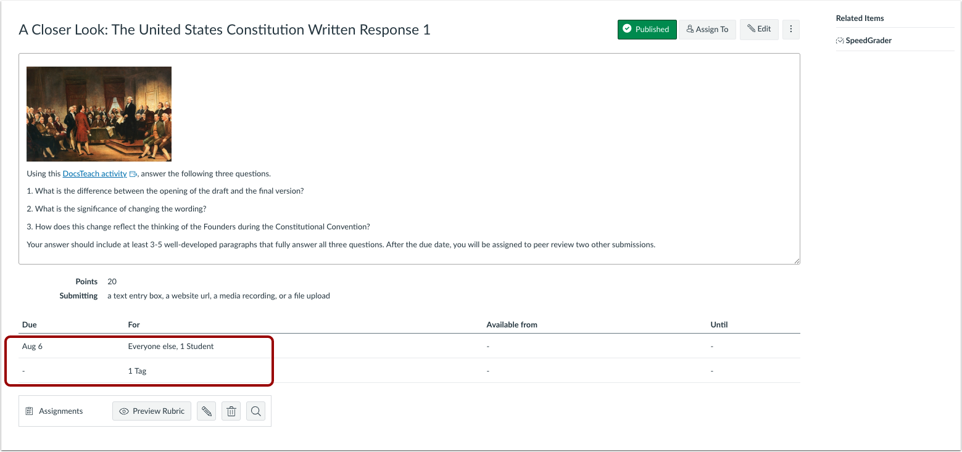Click the pencil edit rubric icon
This screenshot has width=962, height=452.
tap(206, 411)
